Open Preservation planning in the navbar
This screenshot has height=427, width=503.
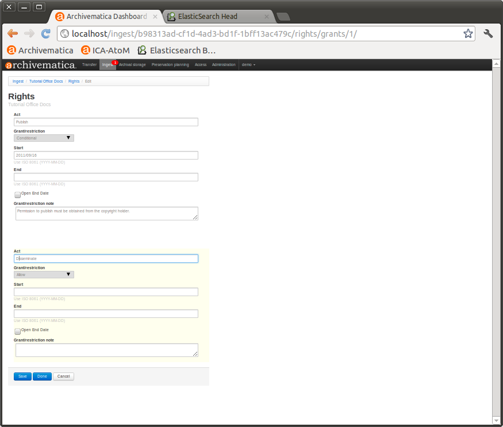[170, 65]
